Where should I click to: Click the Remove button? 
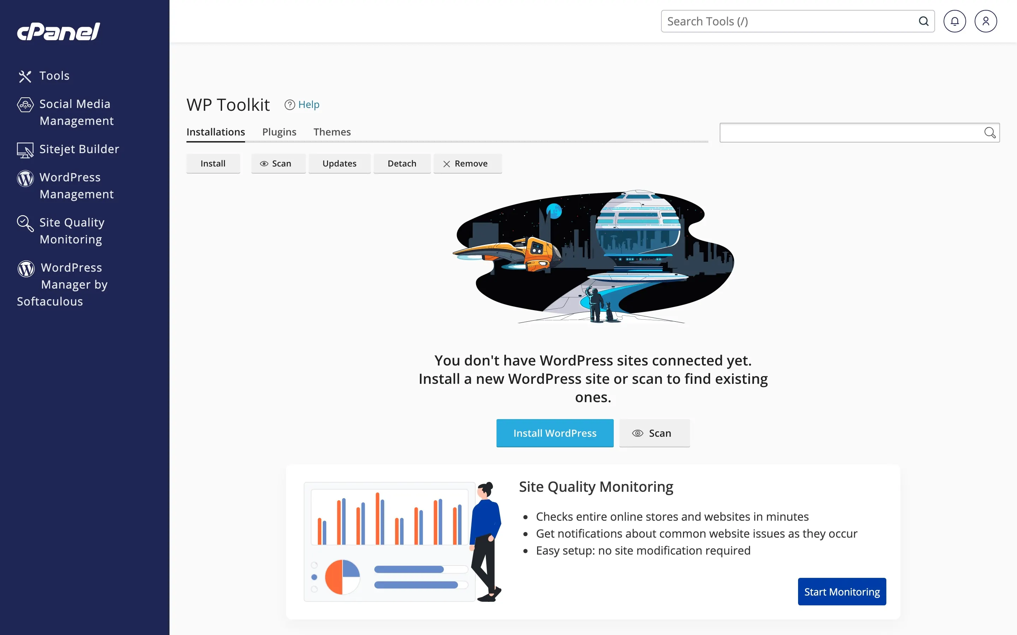(468, 163)
